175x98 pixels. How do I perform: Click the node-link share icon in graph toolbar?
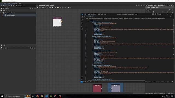tap(53, 8)
